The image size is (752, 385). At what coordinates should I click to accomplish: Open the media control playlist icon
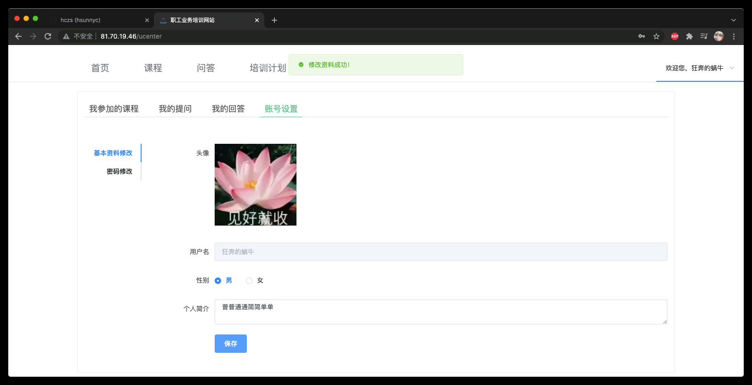pos(704,36)
